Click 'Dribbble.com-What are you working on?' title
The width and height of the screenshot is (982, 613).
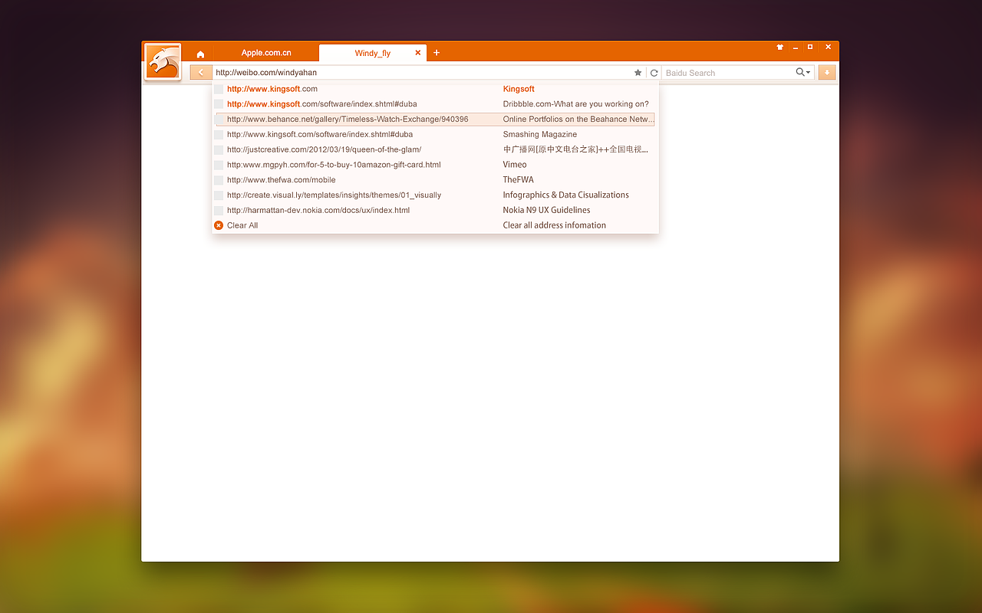point(576,104)
